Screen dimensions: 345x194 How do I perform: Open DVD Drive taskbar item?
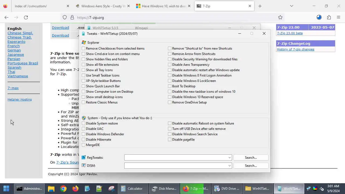pos(227,189)
